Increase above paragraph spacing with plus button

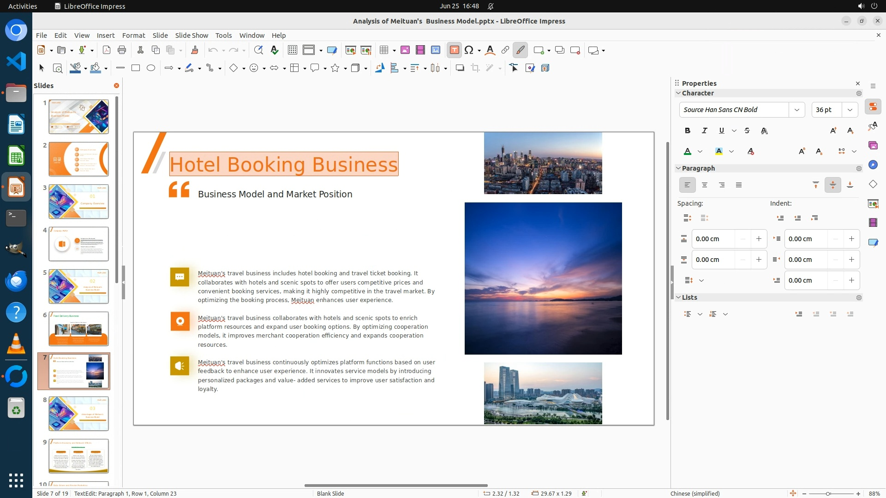tap(759, 239)
